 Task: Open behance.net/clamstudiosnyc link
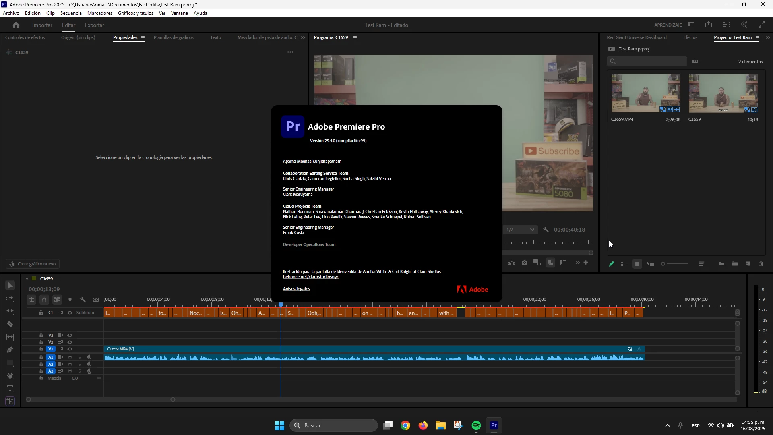310,277
